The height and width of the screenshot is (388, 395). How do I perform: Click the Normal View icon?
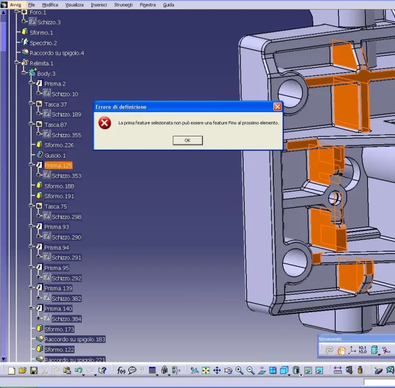tap(262, 370)
